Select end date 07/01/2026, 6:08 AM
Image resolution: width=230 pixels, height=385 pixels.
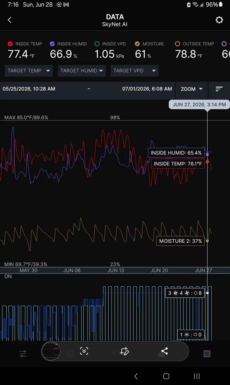tap(147, 89)
